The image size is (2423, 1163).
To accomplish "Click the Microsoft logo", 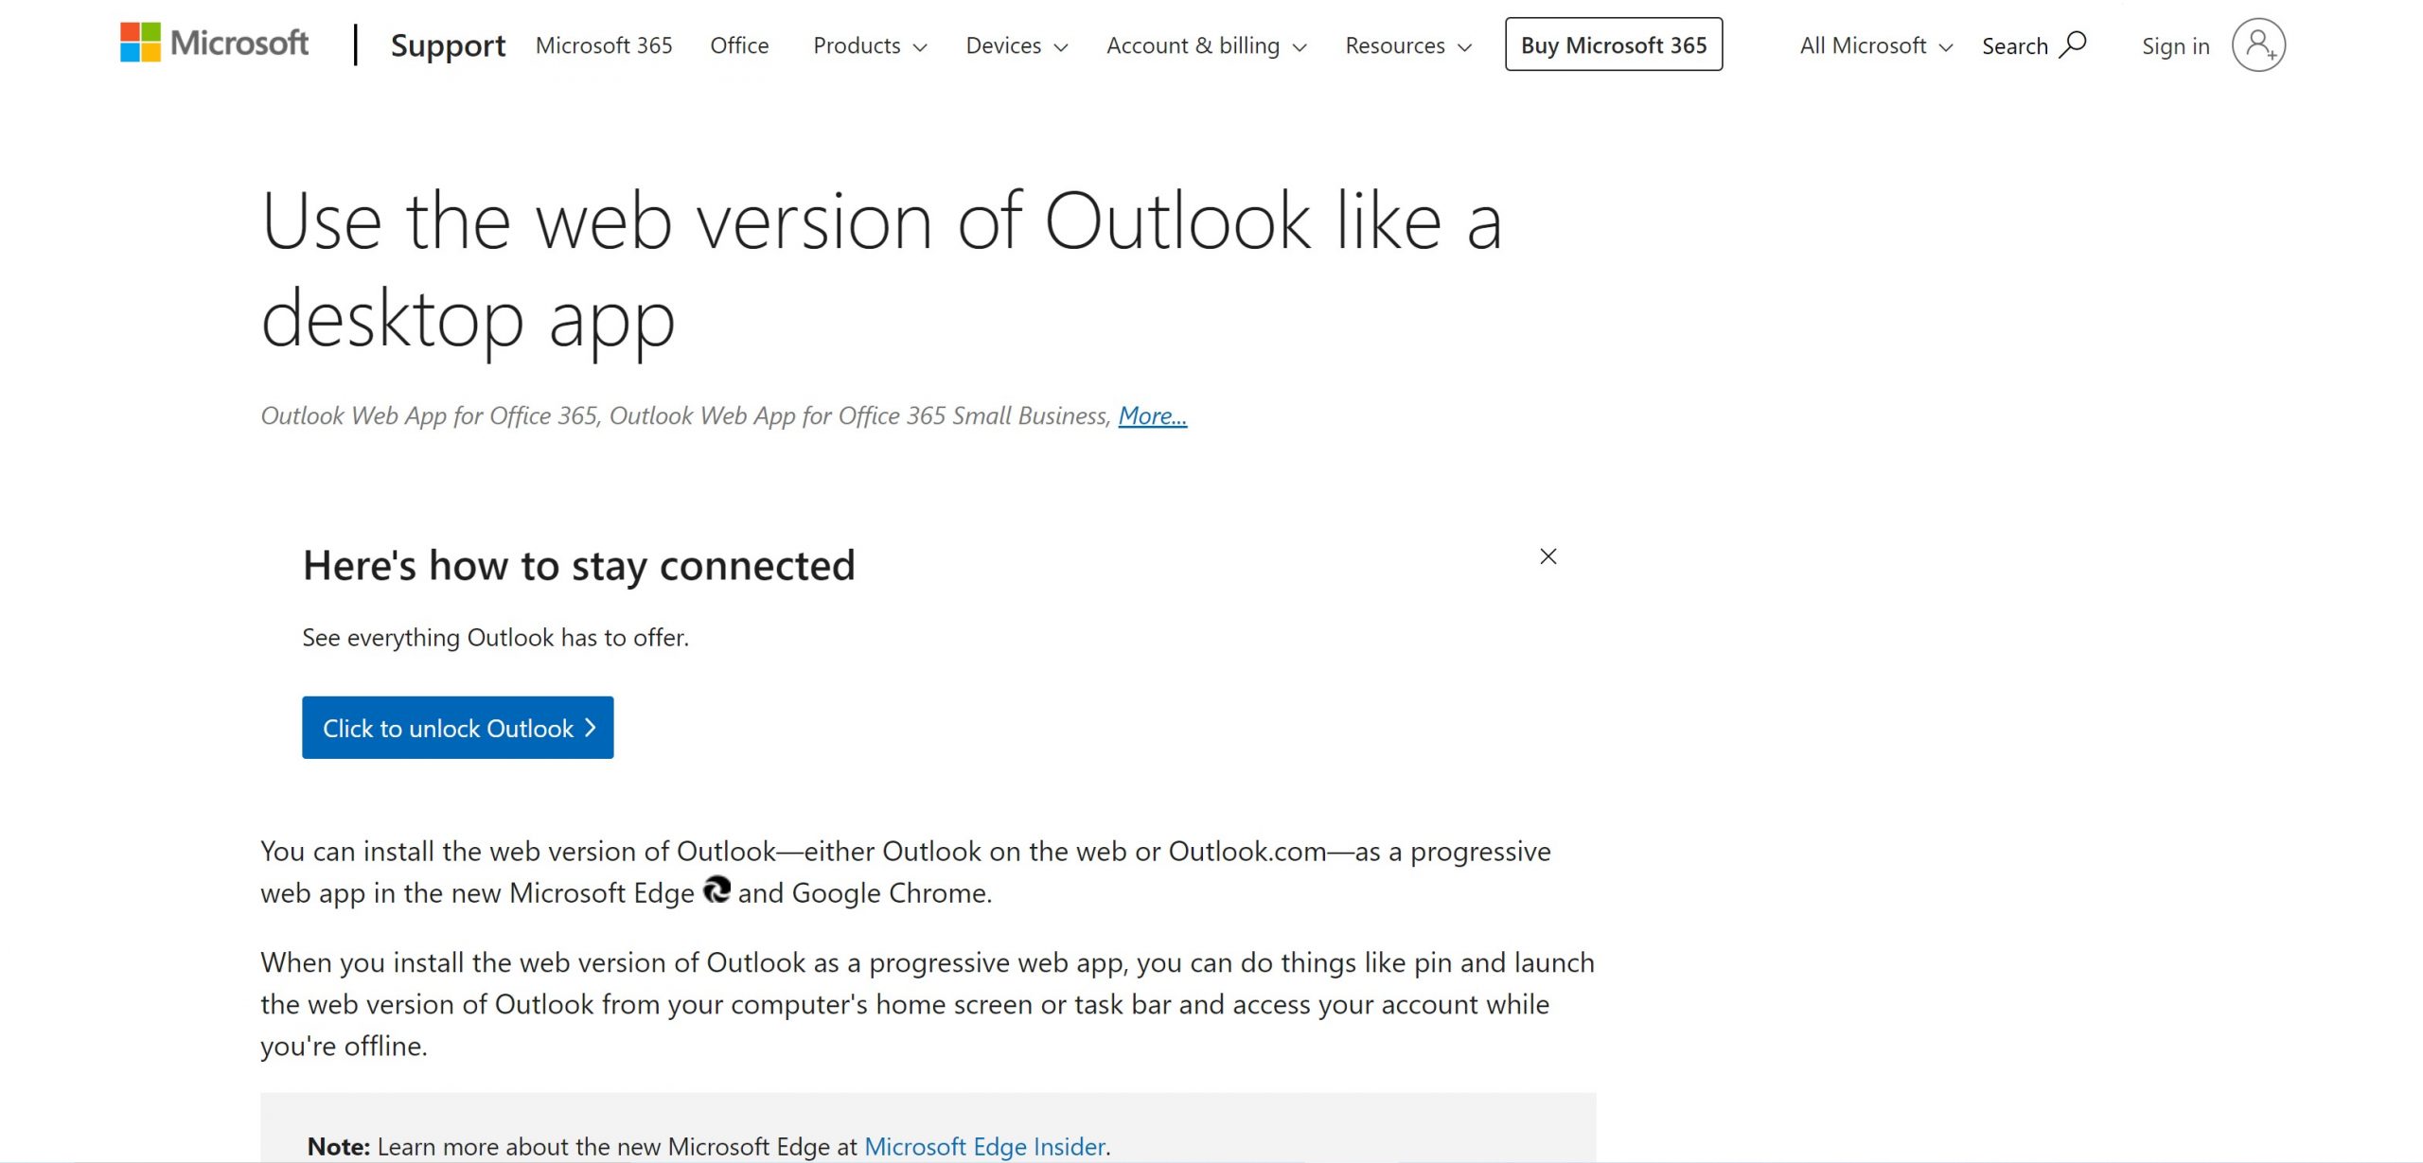I will pos(214,44).
